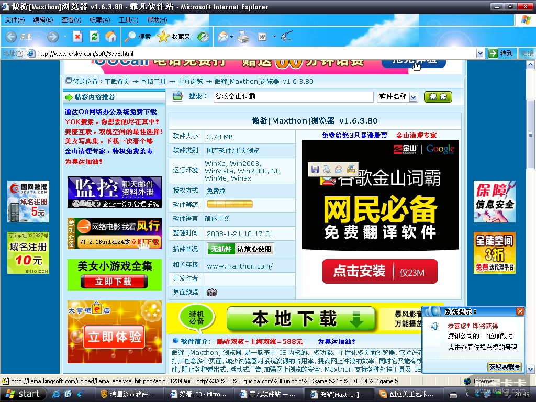
Task: Open the 查看(V) menu
Action: (71, 20)
